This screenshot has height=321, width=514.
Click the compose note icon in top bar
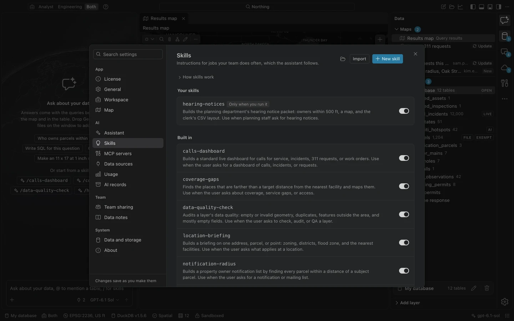click(443, 7)
